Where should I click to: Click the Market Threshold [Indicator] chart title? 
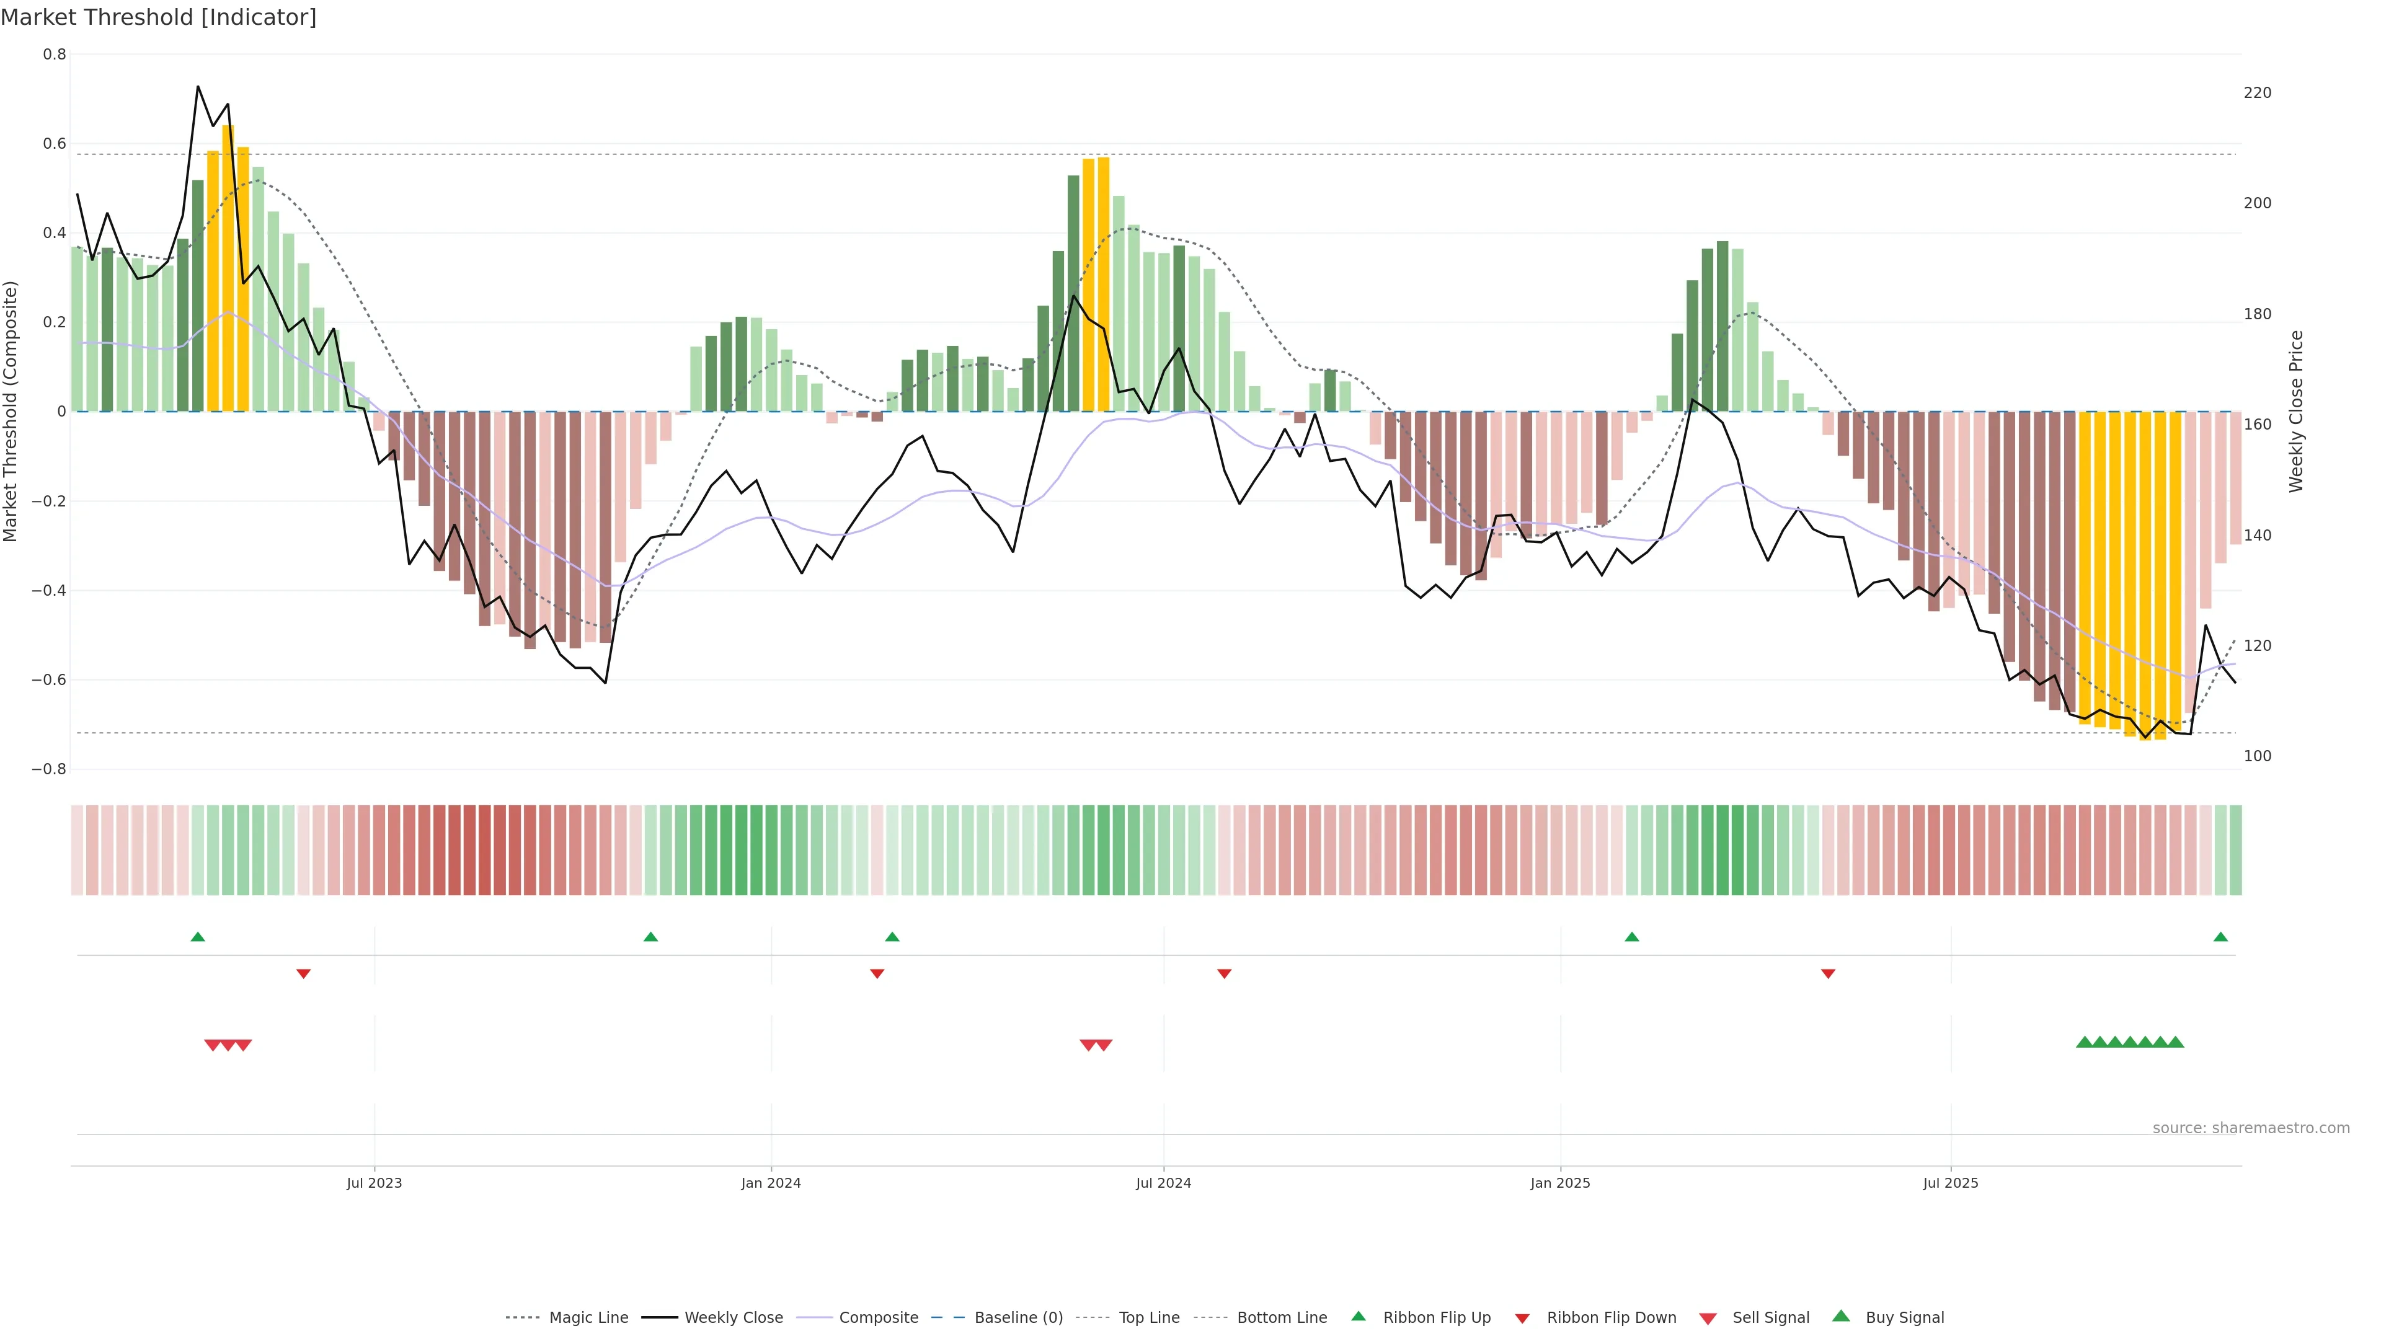tap(158, 17)
